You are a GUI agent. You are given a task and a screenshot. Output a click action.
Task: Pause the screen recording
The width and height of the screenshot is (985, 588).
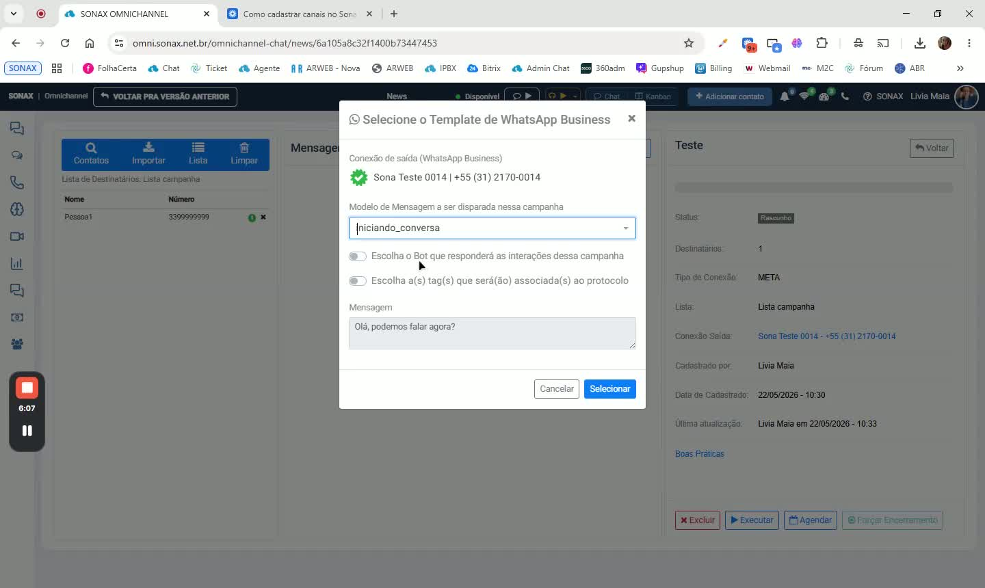[x=27, y=431]
